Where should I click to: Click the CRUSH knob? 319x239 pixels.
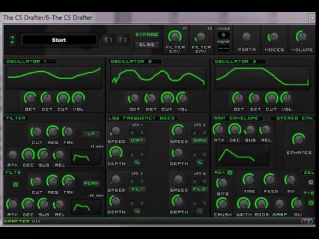click(x=222, y=204)
